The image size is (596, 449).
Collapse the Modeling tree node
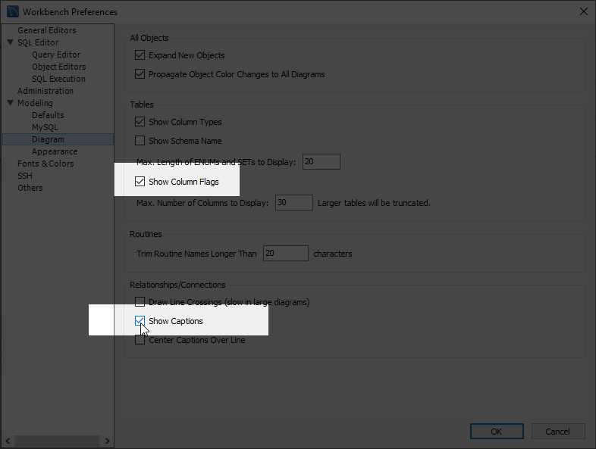click(11, 103)
